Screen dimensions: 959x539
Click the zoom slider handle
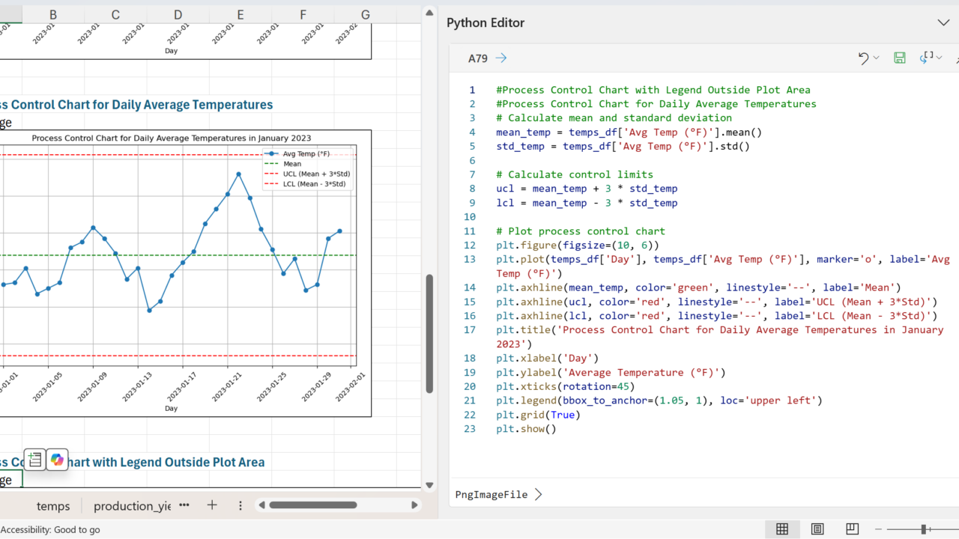[x=925, y=529]
